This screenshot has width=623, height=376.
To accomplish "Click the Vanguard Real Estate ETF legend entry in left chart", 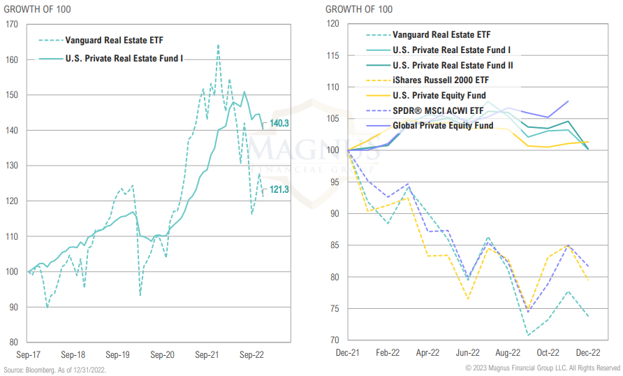I will (114, 40).
